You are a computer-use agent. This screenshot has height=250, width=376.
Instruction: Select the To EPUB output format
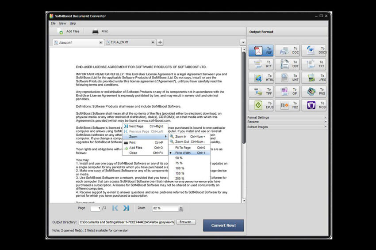click(x=261, y=105)
